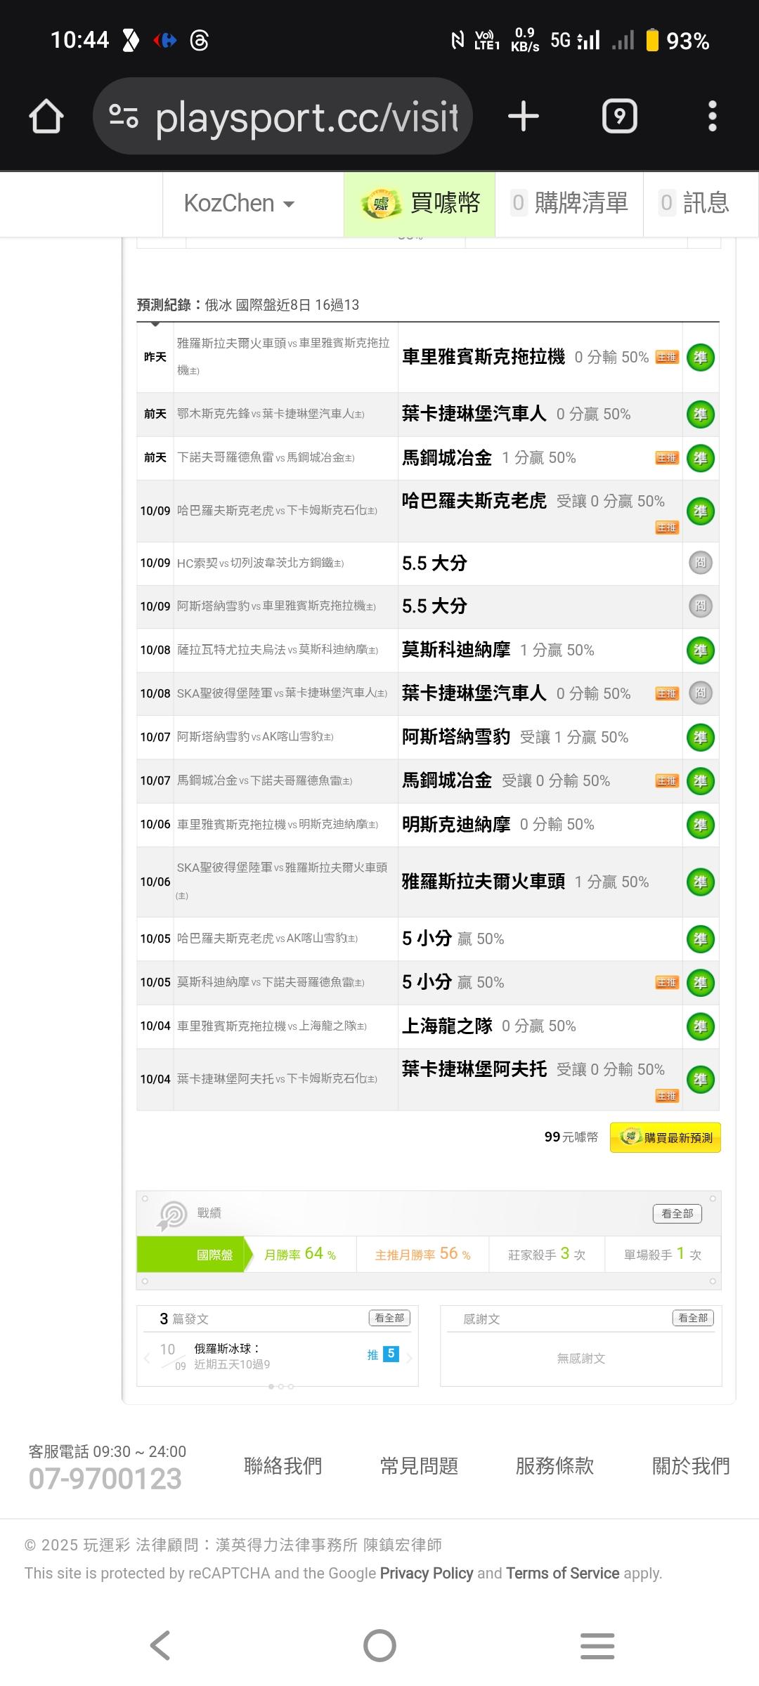Screen dimensions: 759x1686
Task: Tap Android recent apps button
Action: [597, 1645]
